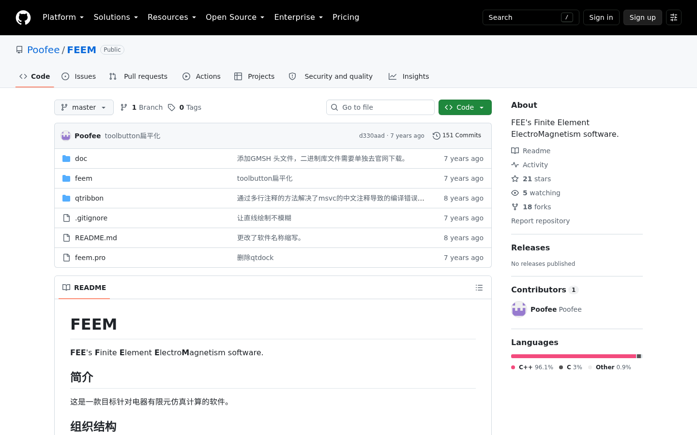Click the C++ segment of language bar
The width and height of the screenshot is (697, 435).
click(574, 356)
